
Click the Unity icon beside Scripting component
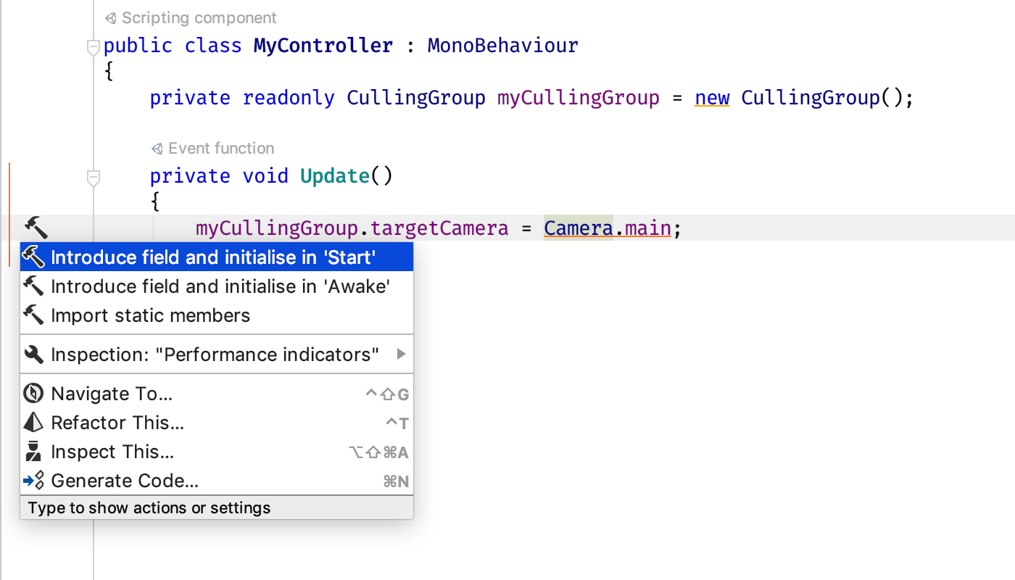(110, 18)
